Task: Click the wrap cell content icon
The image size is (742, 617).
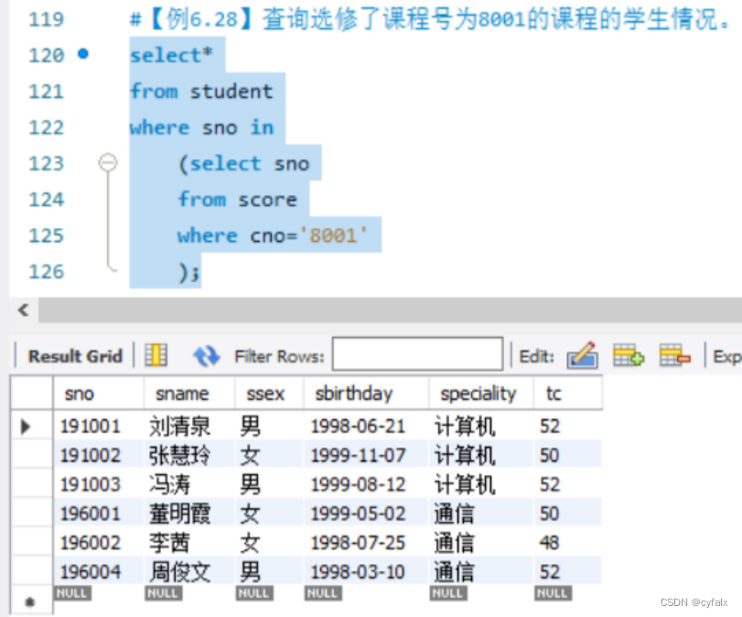Action: [156, 355]
